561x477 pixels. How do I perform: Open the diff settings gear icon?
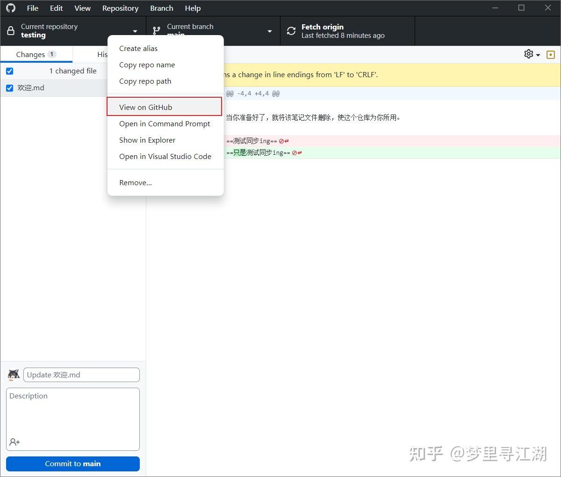528,54
